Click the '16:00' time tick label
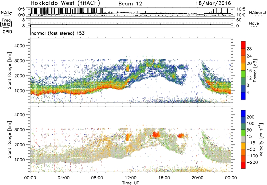267x185 pixels. point(164,178)
